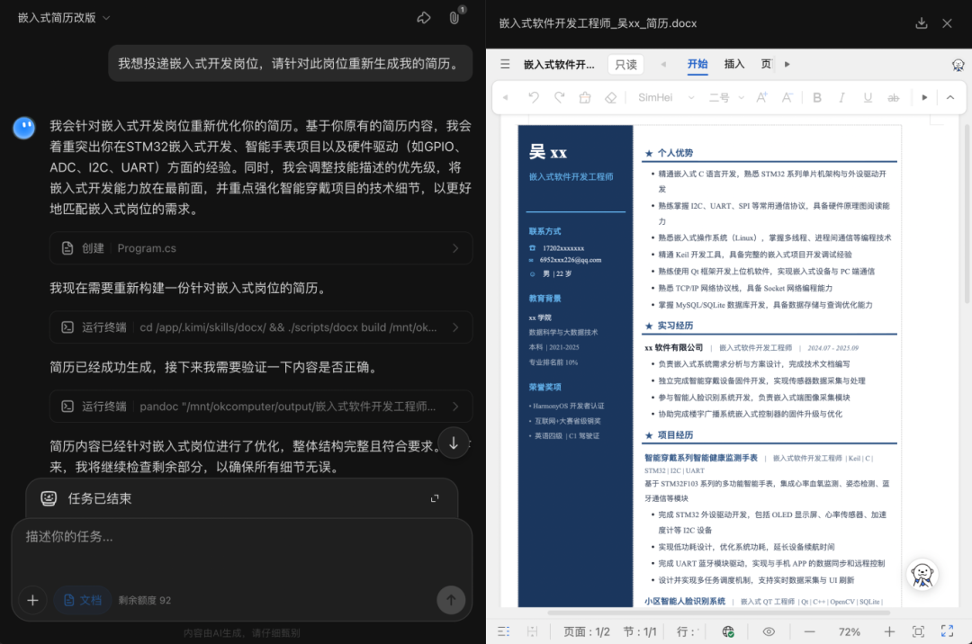Click the floating assistant mascot icon
This screenshot has width=972, height=644.
pos(922,575)
